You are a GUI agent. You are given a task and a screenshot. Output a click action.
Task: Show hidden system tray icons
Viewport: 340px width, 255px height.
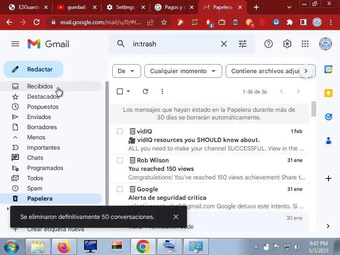256,247
